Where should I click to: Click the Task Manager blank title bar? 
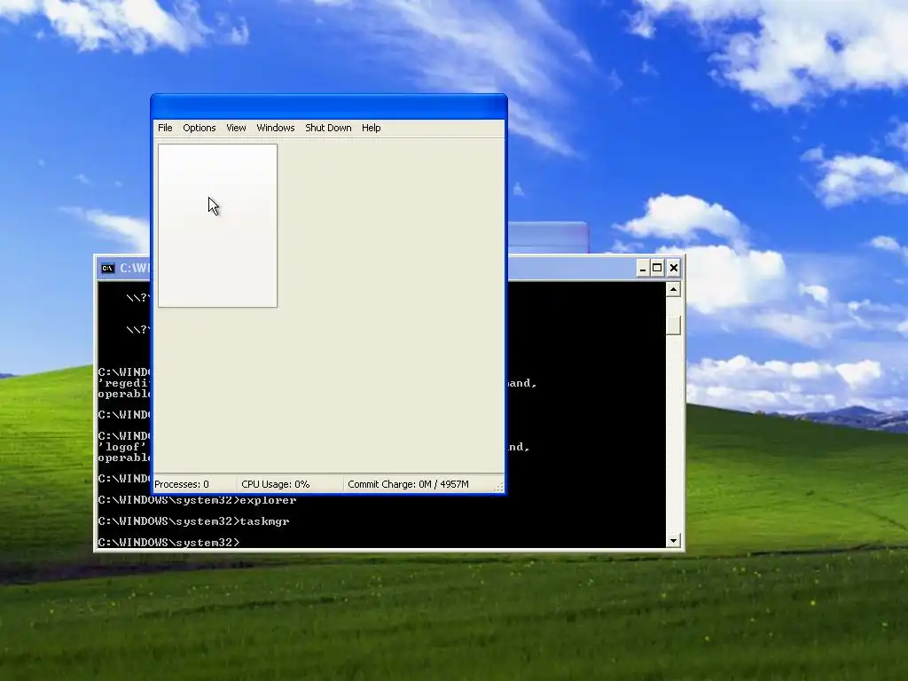(328, 107)
